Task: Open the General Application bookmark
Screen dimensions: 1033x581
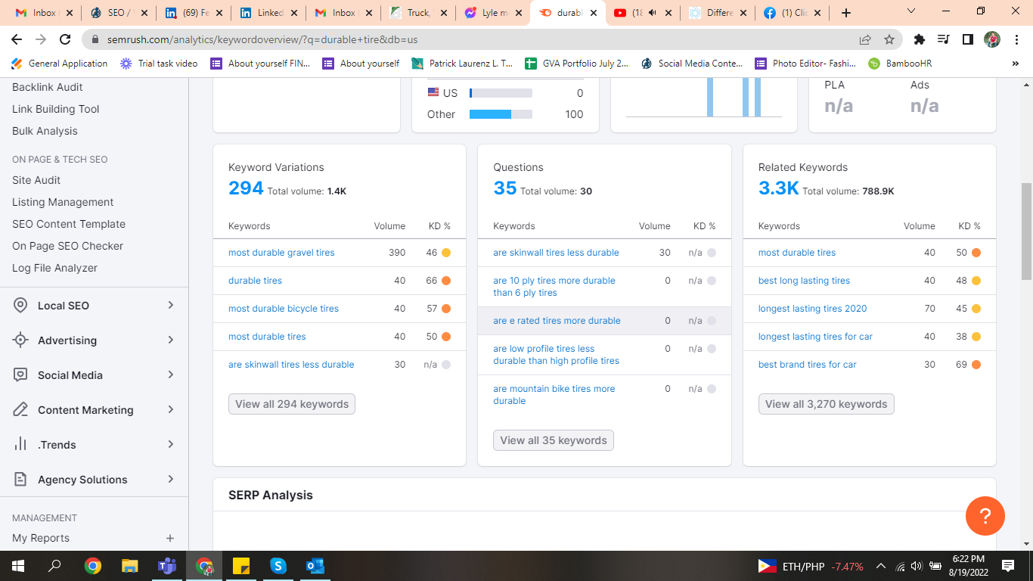Action: point(60,64)
